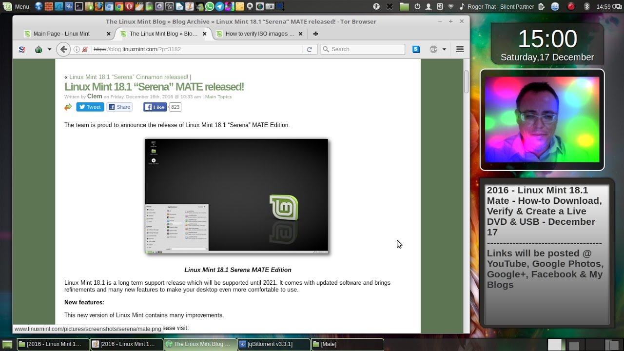Viewport: 624px width, 351px height.
Task: Click the Tweet button
Action: tap(90, 107)
